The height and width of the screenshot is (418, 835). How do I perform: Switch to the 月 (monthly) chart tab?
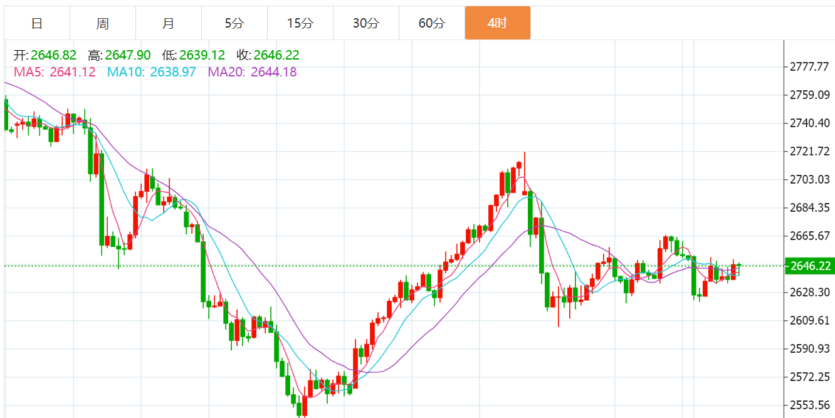[x=169, y=23]
